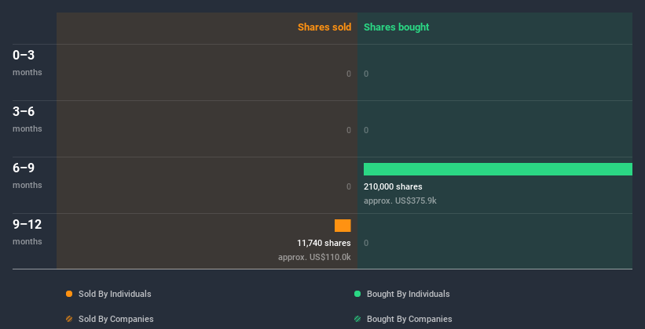This screenshot has width=645, height=329.
Task: Click the approx. US$375.9k amount
Action: pyautogui.click(x=400, y=201)
